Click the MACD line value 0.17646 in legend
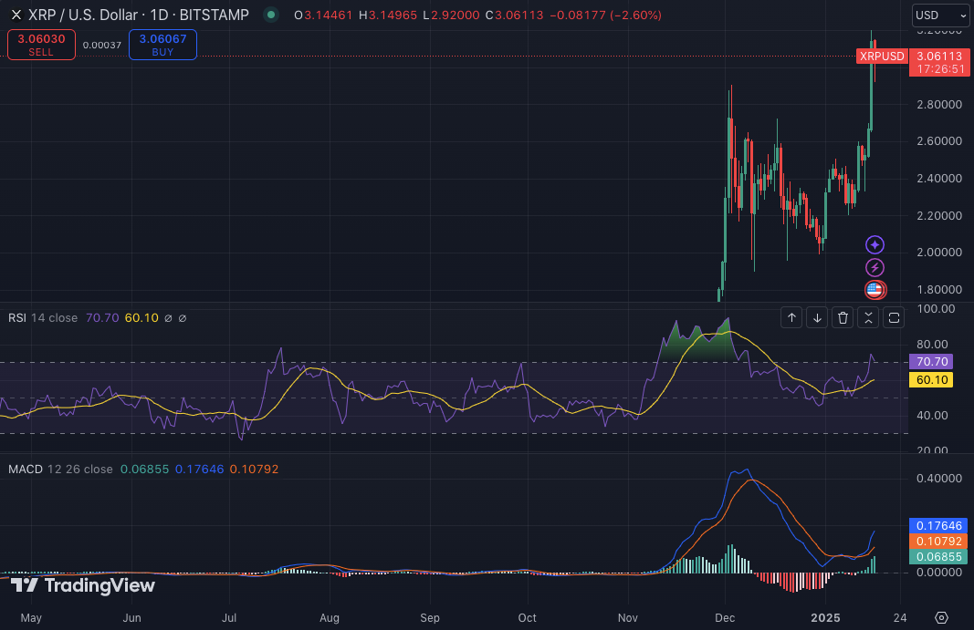 point(199,470)
